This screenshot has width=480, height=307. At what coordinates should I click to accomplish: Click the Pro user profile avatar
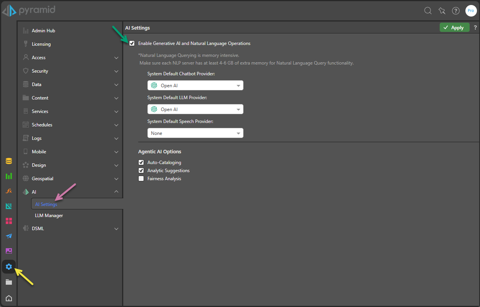(471, 11)
